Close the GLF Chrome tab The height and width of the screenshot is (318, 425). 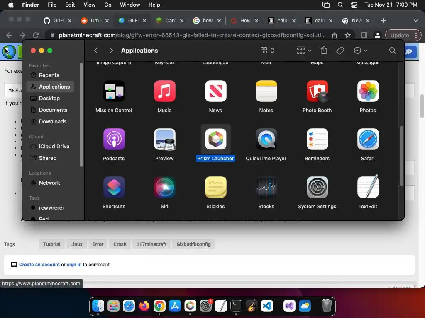(144, 21)
